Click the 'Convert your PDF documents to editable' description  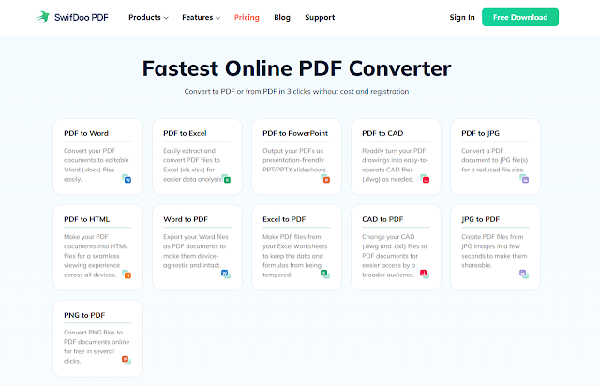coord(96,165)
